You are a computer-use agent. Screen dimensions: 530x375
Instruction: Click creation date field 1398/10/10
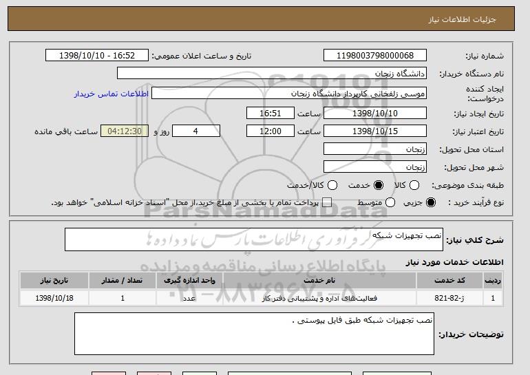[375, 113]
